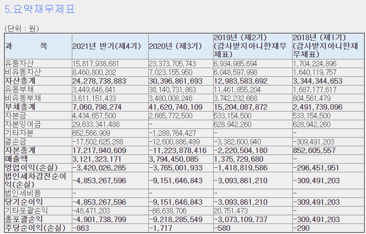The height and width of the screenshot is (234, 366).
Task: Click the value 15,817,938,681
Action: pos(96,64)
